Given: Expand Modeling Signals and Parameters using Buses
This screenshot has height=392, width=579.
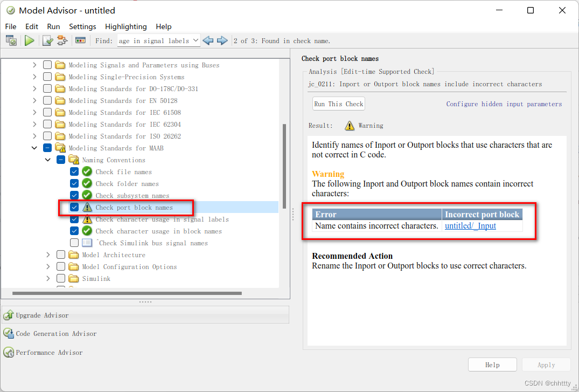Looking at the screenshot, I should 34,65.
